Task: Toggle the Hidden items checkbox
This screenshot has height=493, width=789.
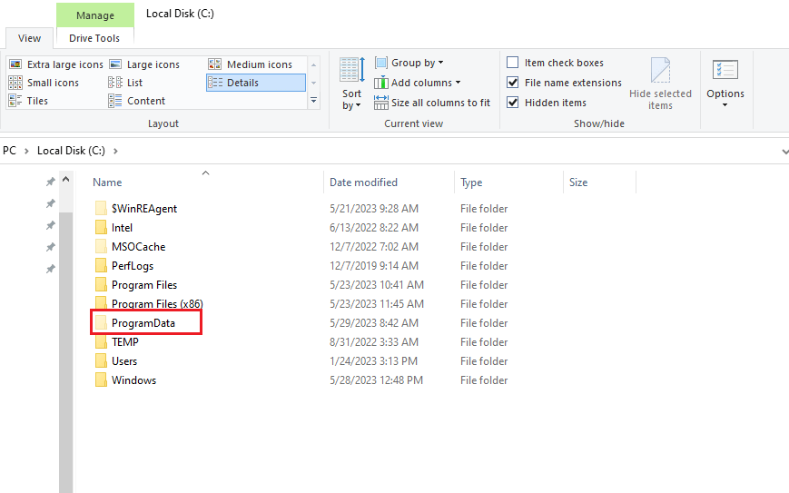Action: 513,103
